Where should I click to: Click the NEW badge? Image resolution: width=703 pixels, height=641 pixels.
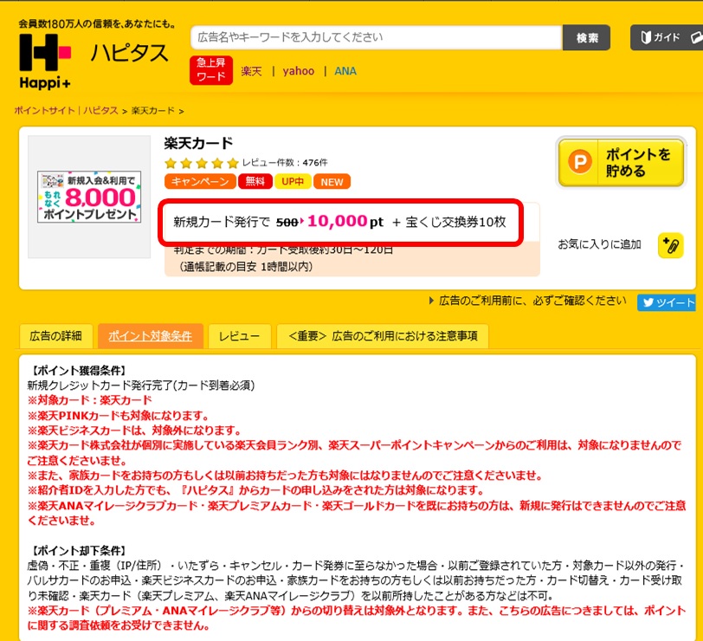pos(332,182)
